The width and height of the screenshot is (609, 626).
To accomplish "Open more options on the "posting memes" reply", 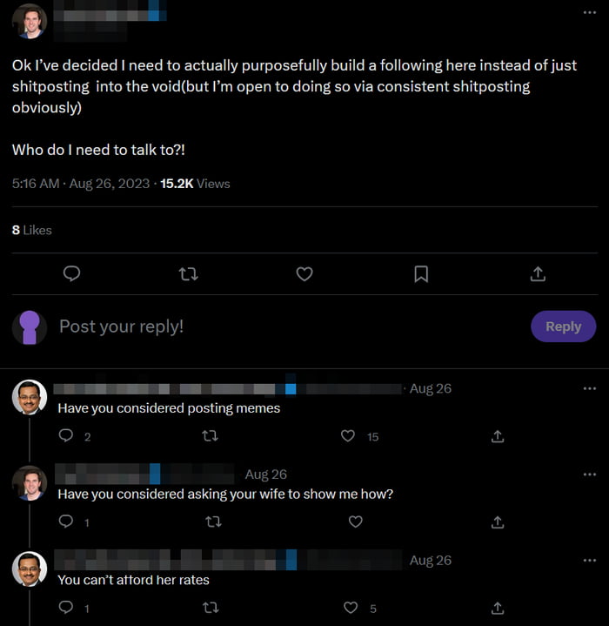I will [590, 388].
